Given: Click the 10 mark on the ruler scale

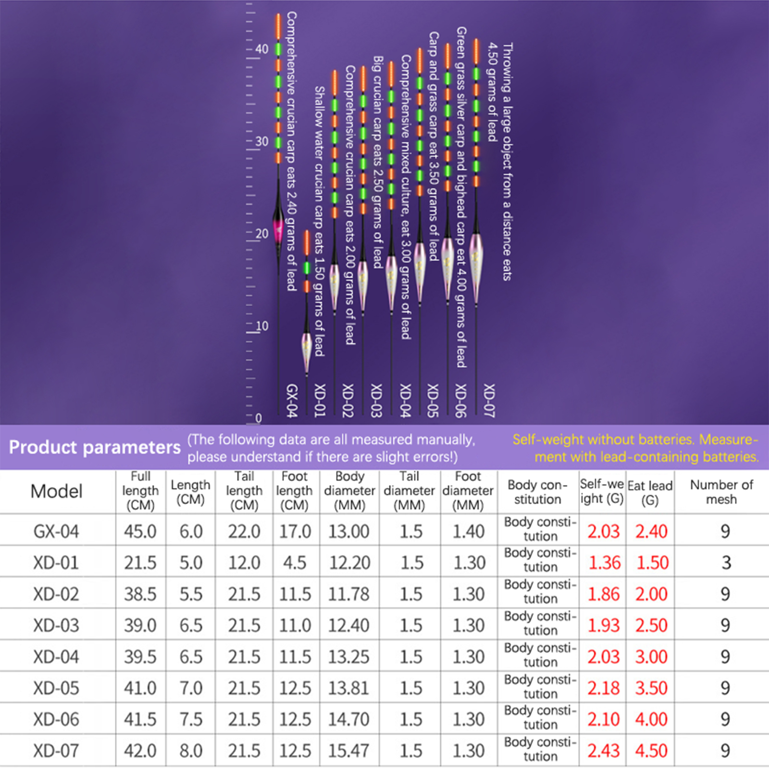Looking at the screenshot, I should pyautogui.click(x=261, y=326).
